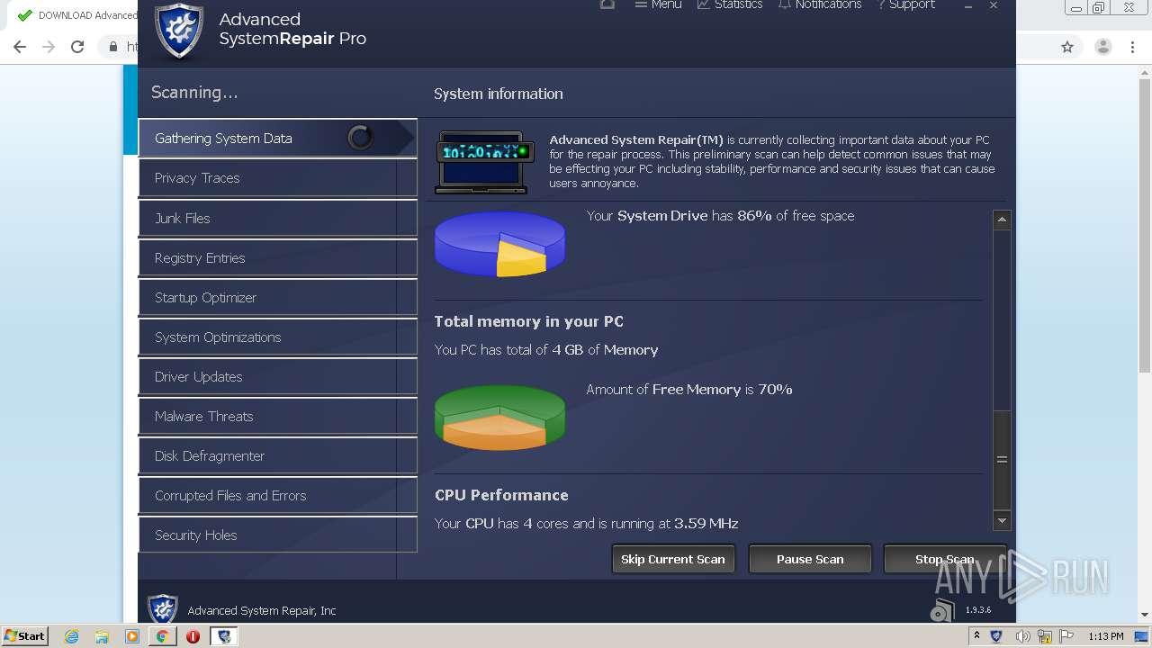This screenshot has width=1152, height=648.
Task: Open the Notifications panel
Action: pyautogui.click(x=820, y=4)
